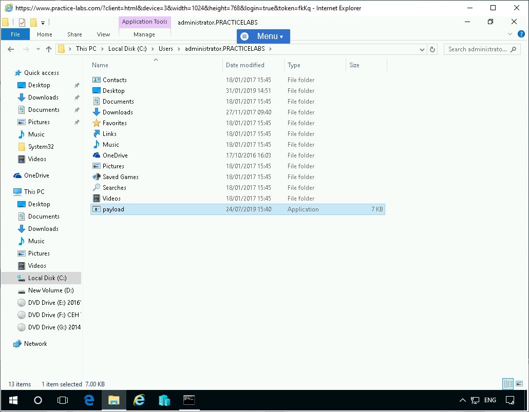Screen dimensions: 529x412
Task: Show hidden system tray icons
Action: [463, 400]
